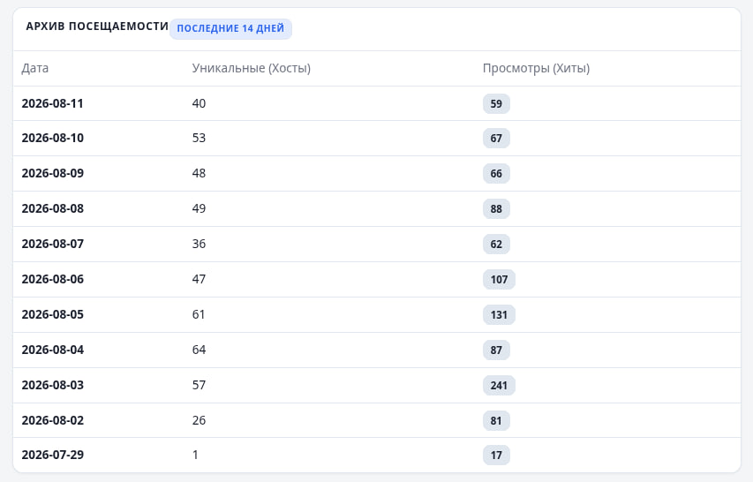This screenshot has width=753, height=482.
Task: Select the 2026-08-10 date cell
Action: point(53,139)
